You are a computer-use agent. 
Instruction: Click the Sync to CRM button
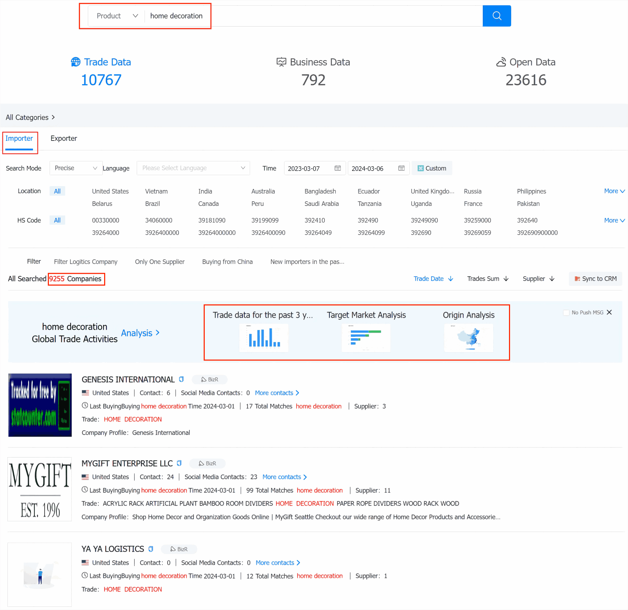click(x=595, y=279)
